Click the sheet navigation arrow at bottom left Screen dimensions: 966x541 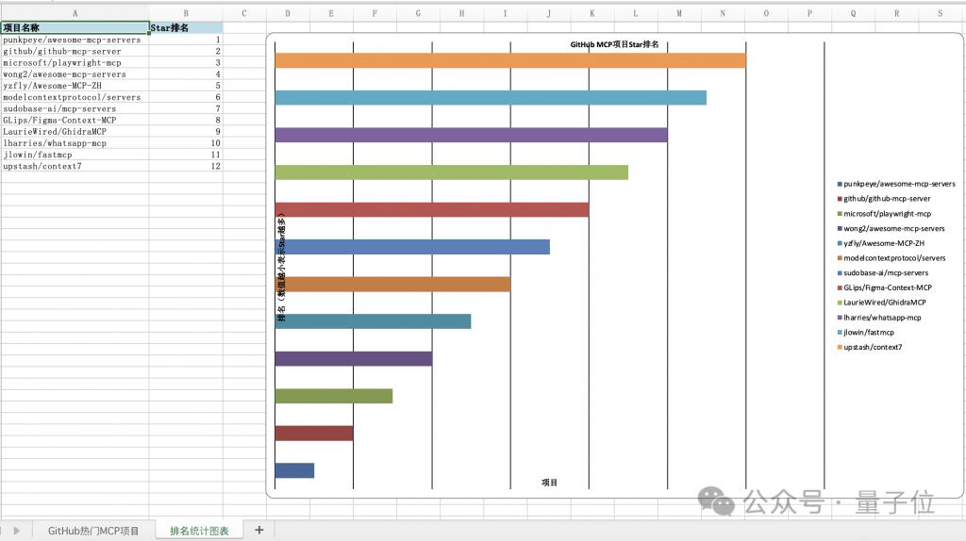(17, 531)
